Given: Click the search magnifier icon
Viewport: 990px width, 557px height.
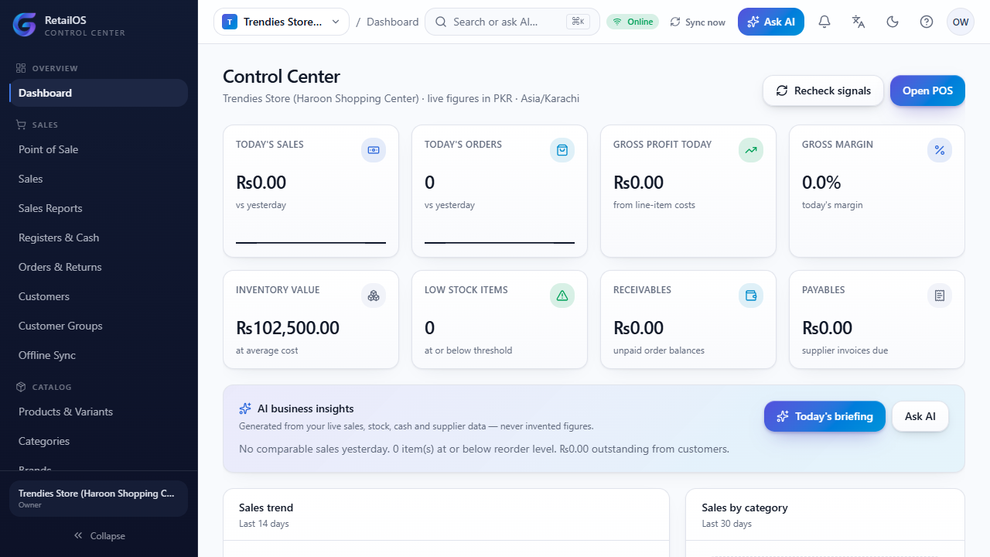Looking at the screenshot, I should (441, 22).
